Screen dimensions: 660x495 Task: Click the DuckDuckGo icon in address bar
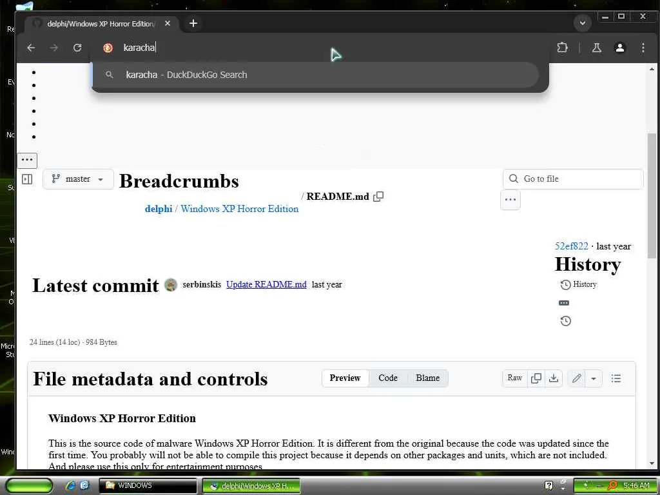click(108, 48)
